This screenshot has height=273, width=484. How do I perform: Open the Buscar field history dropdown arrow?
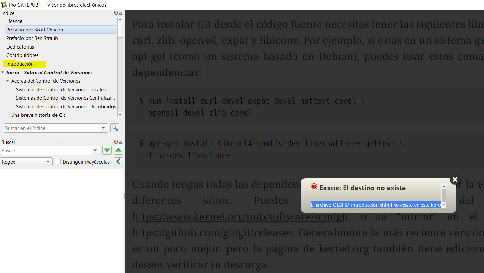(95, 151)
